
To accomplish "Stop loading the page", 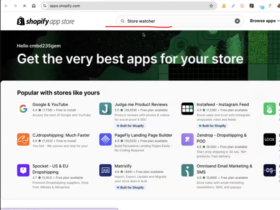I will tap(24, 6).
